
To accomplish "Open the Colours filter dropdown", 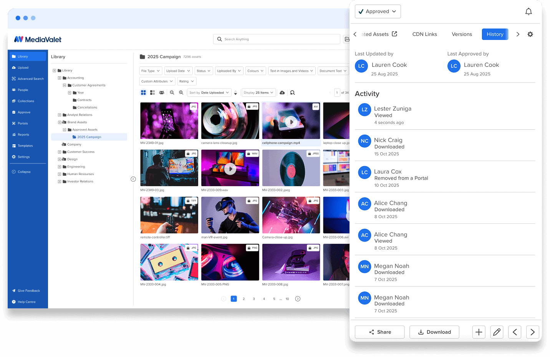I will coord(255,71).
